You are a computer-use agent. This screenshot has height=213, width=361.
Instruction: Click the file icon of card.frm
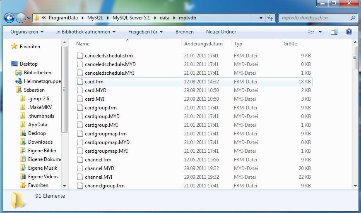(80, 82)
